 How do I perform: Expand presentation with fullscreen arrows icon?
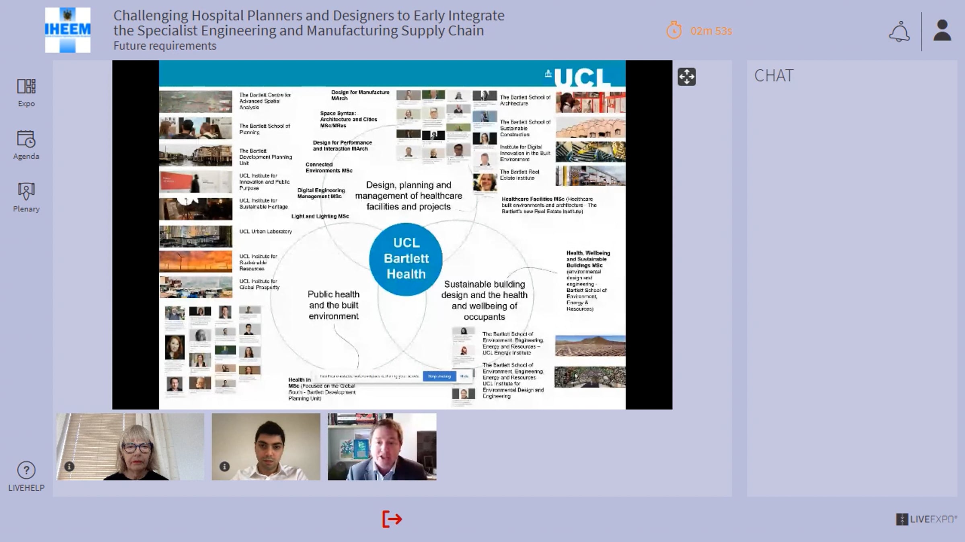coord(686,77)
